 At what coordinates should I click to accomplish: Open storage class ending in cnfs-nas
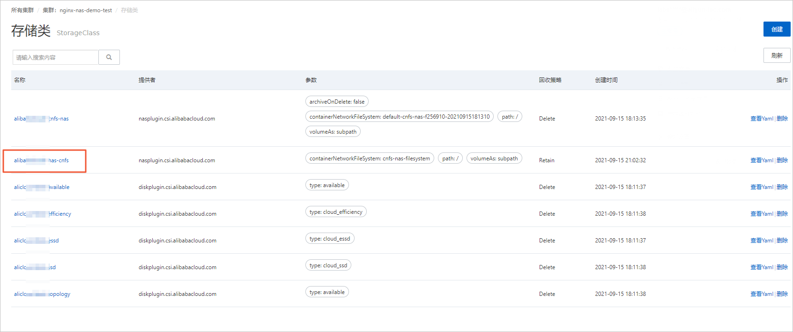(x=41, y=119)
